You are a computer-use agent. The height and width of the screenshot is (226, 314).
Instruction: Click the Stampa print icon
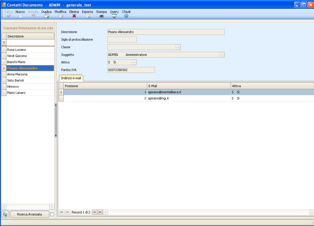coord(102,16)
